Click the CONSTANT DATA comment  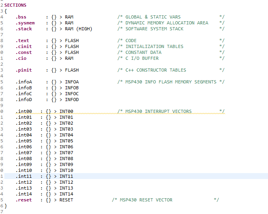143,52
